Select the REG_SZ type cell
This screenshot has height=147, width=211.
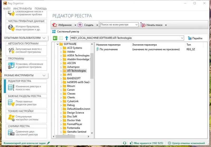coord(190,49)
